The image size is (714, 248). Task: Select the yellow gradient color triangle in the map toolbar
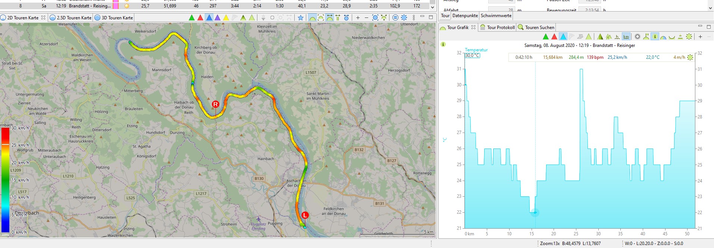pos(226,18)
